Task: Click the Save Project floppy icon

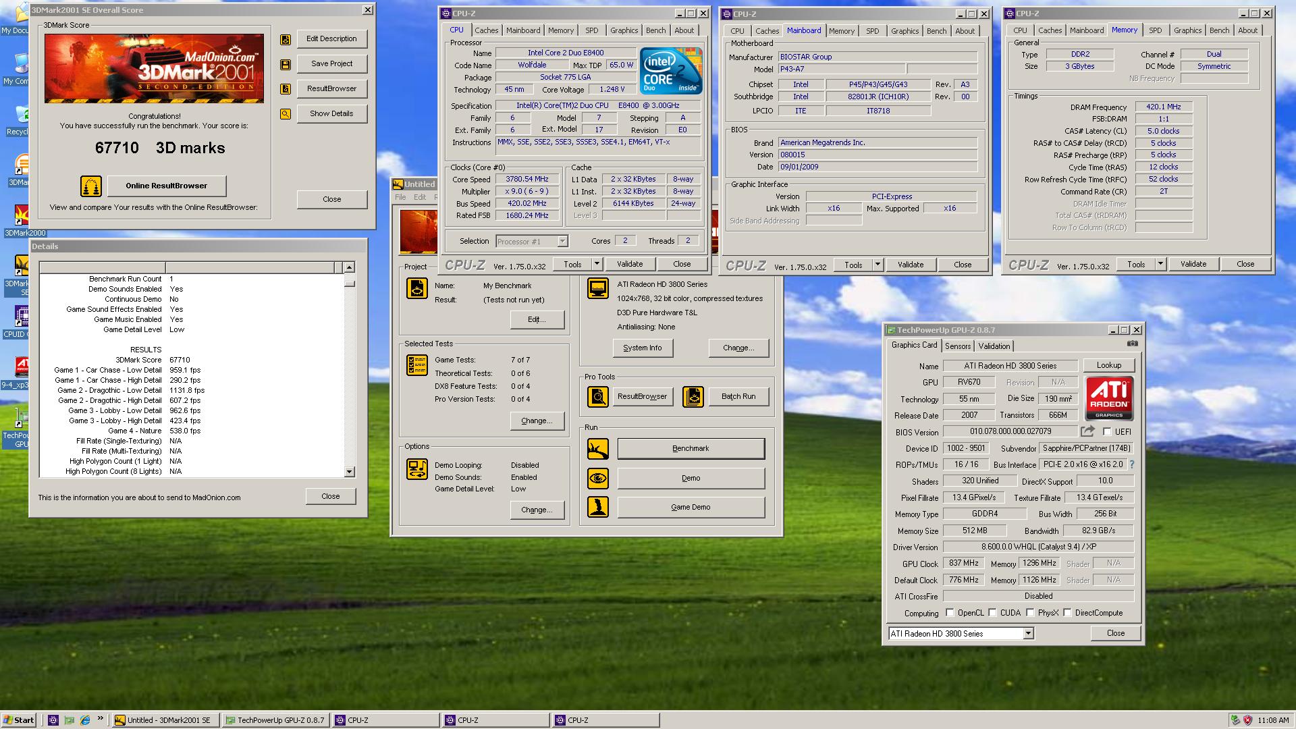Action: click(286, 64)
